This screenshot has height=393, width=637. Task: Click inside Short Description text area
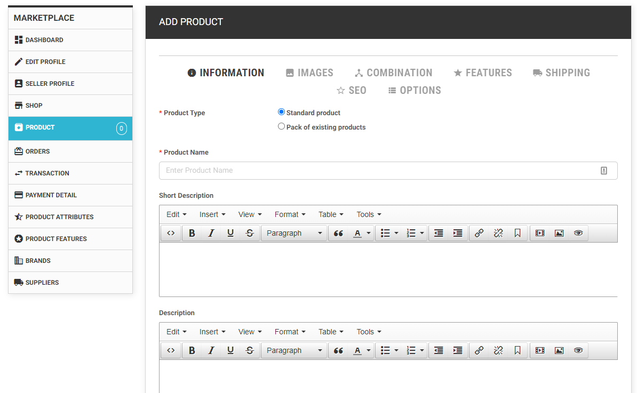click(388, 270)
